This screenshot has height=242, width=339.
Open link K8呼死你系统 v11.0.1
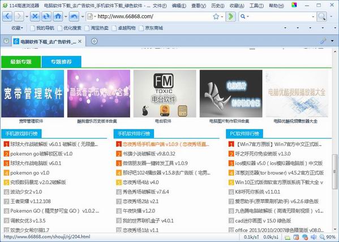pyautogui.click(x=258, y=192)
